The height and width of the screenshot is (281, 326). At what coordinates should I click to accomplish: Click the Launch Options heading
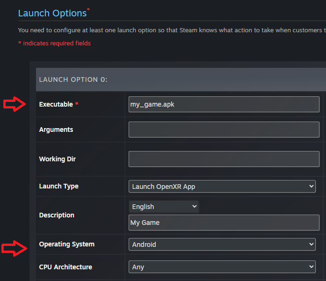(x=52, y=13)
